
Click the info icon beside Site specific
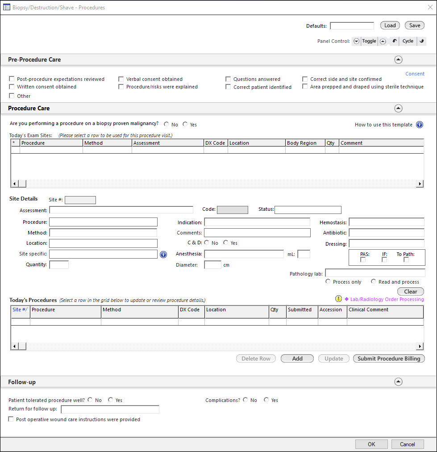[x=163, y=255]
